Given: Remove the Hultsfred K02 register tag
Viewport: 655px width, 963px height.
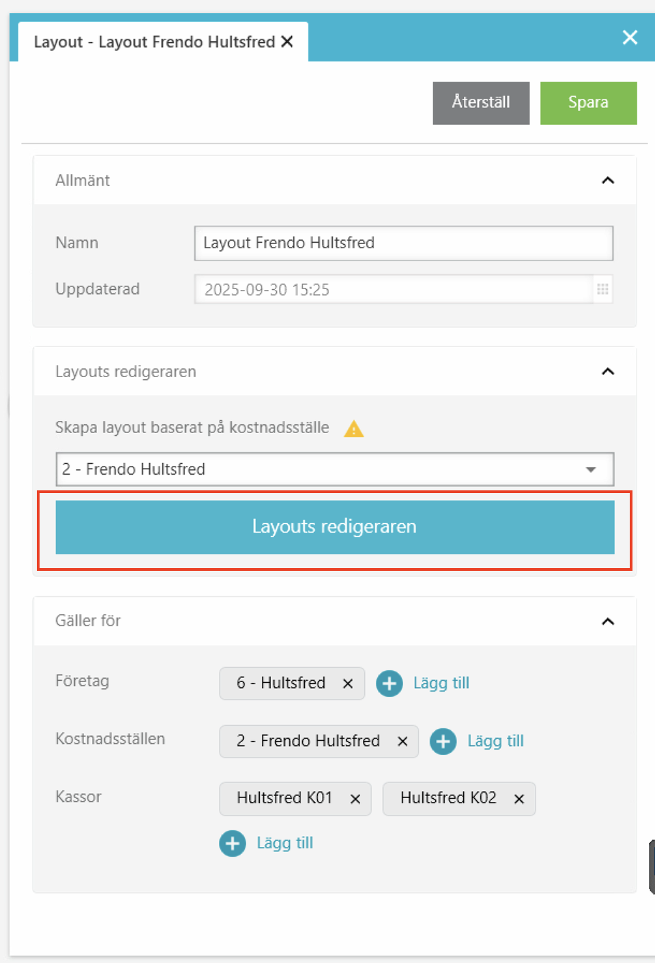Looking at the screenshot, I should point(519,799).
